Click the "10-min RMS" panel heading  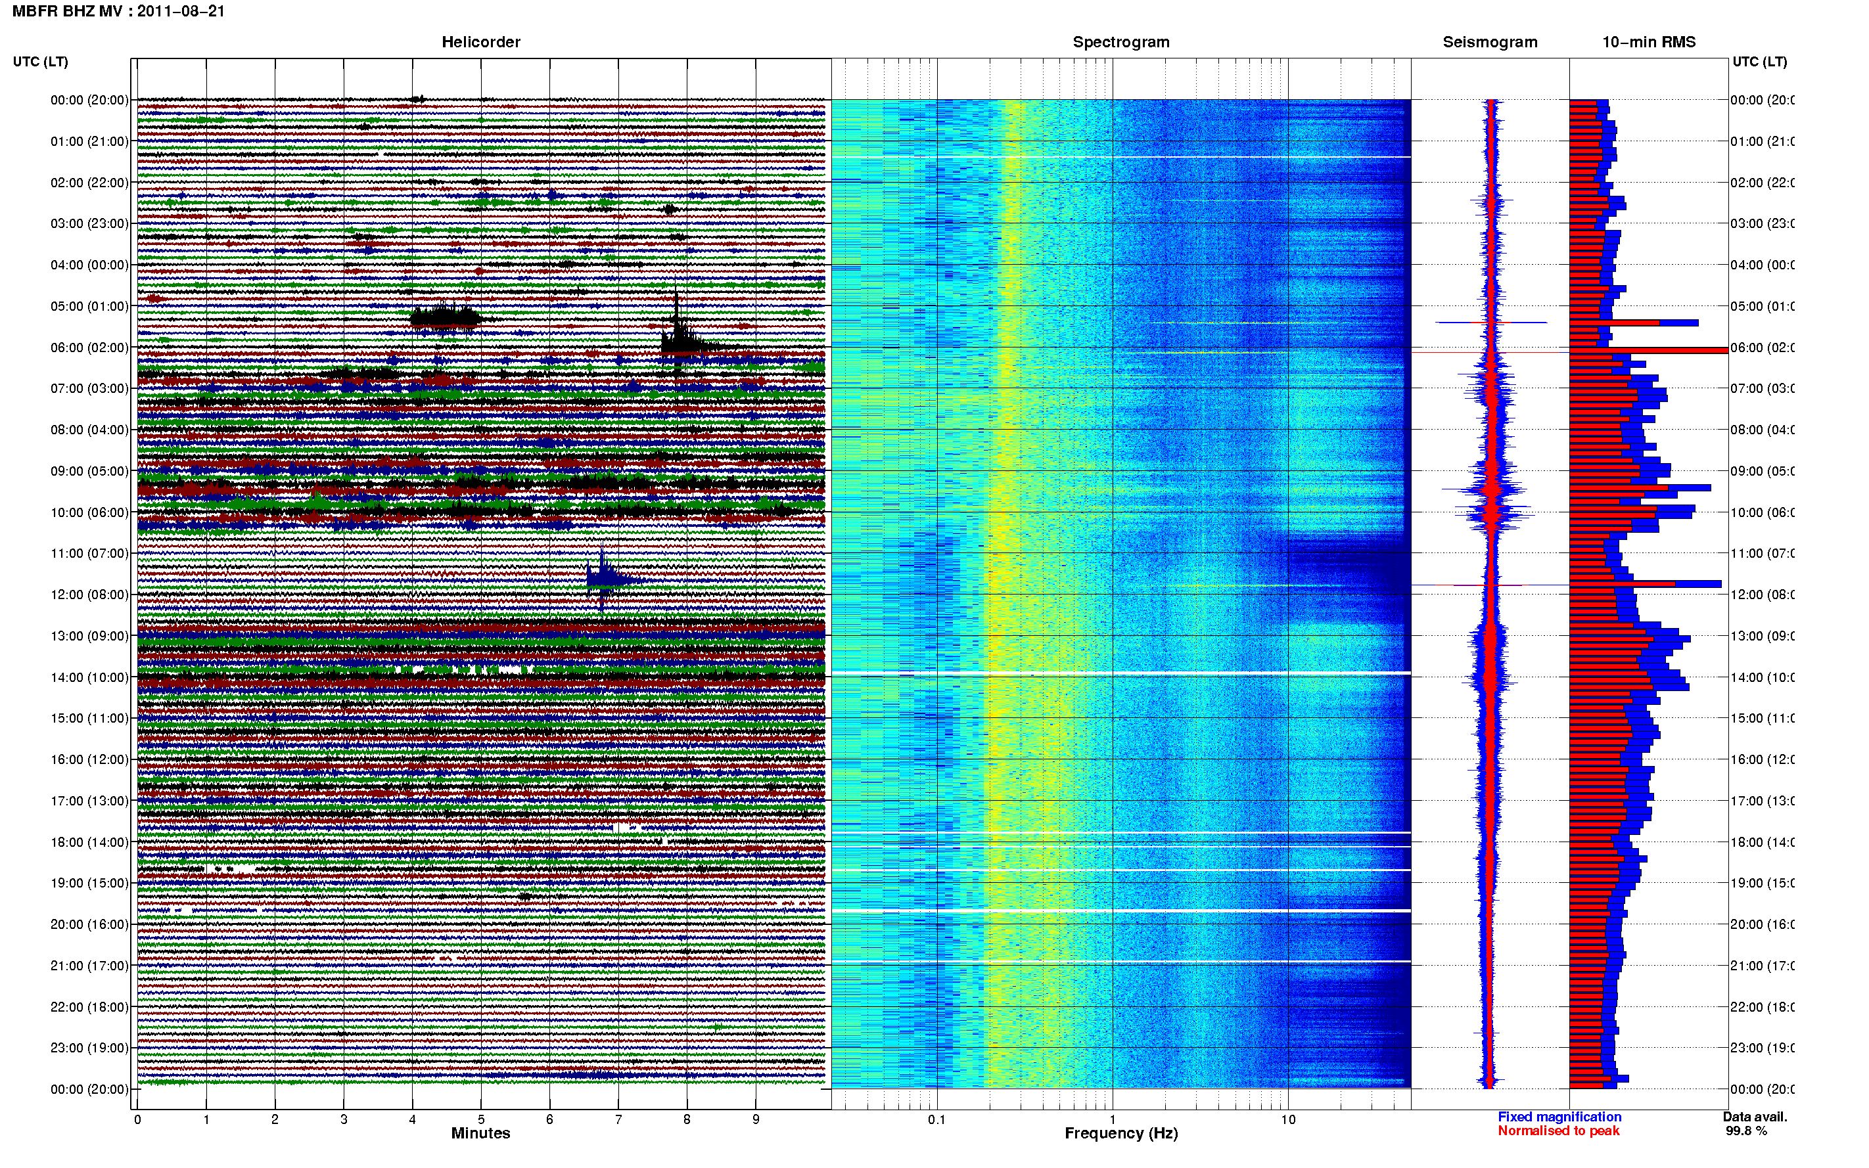point(1648,43)
